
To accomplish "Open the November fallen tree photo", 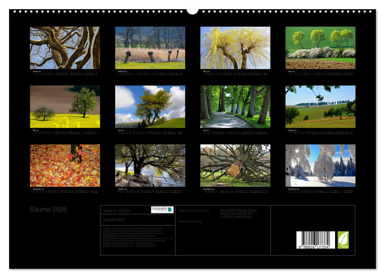I will [x=235, y=166].
